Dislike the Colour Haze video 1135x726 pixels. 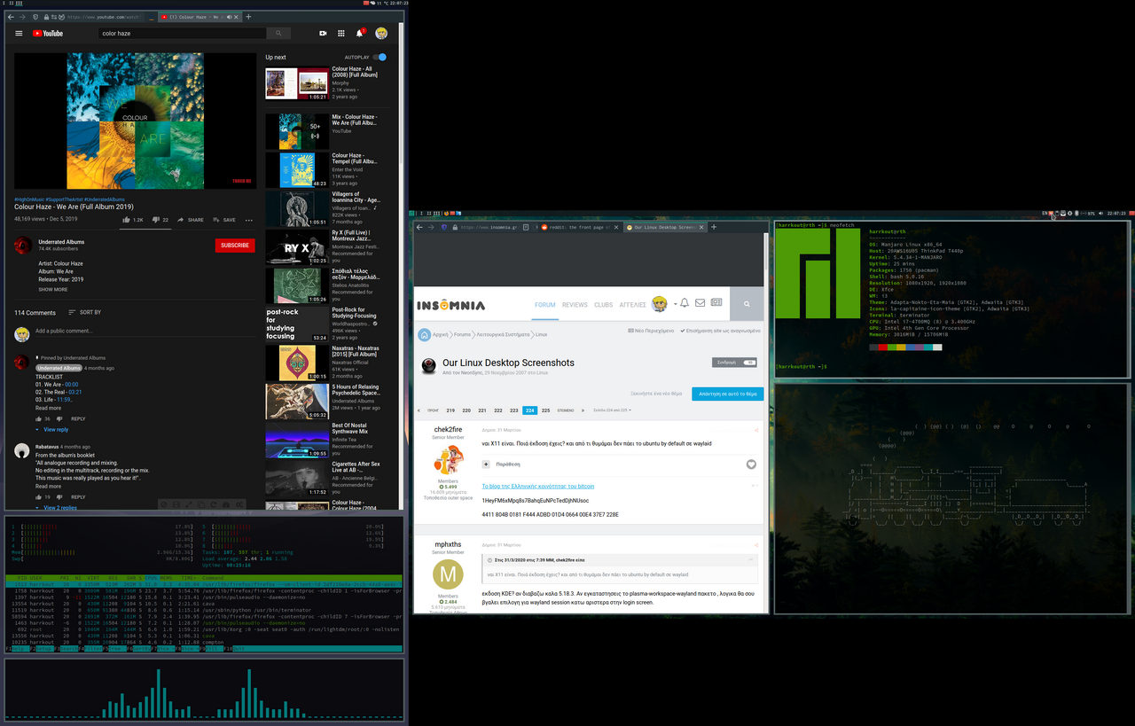click(160, 220)
